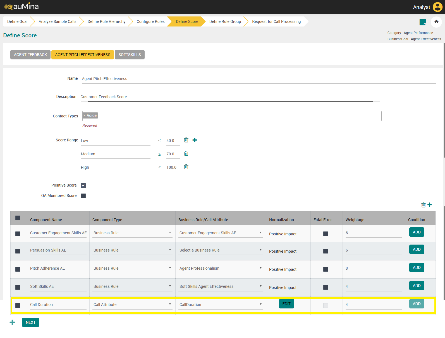Open the Agent Professionalism rule dropdown

pyautogui.click(x=221, y=269)
